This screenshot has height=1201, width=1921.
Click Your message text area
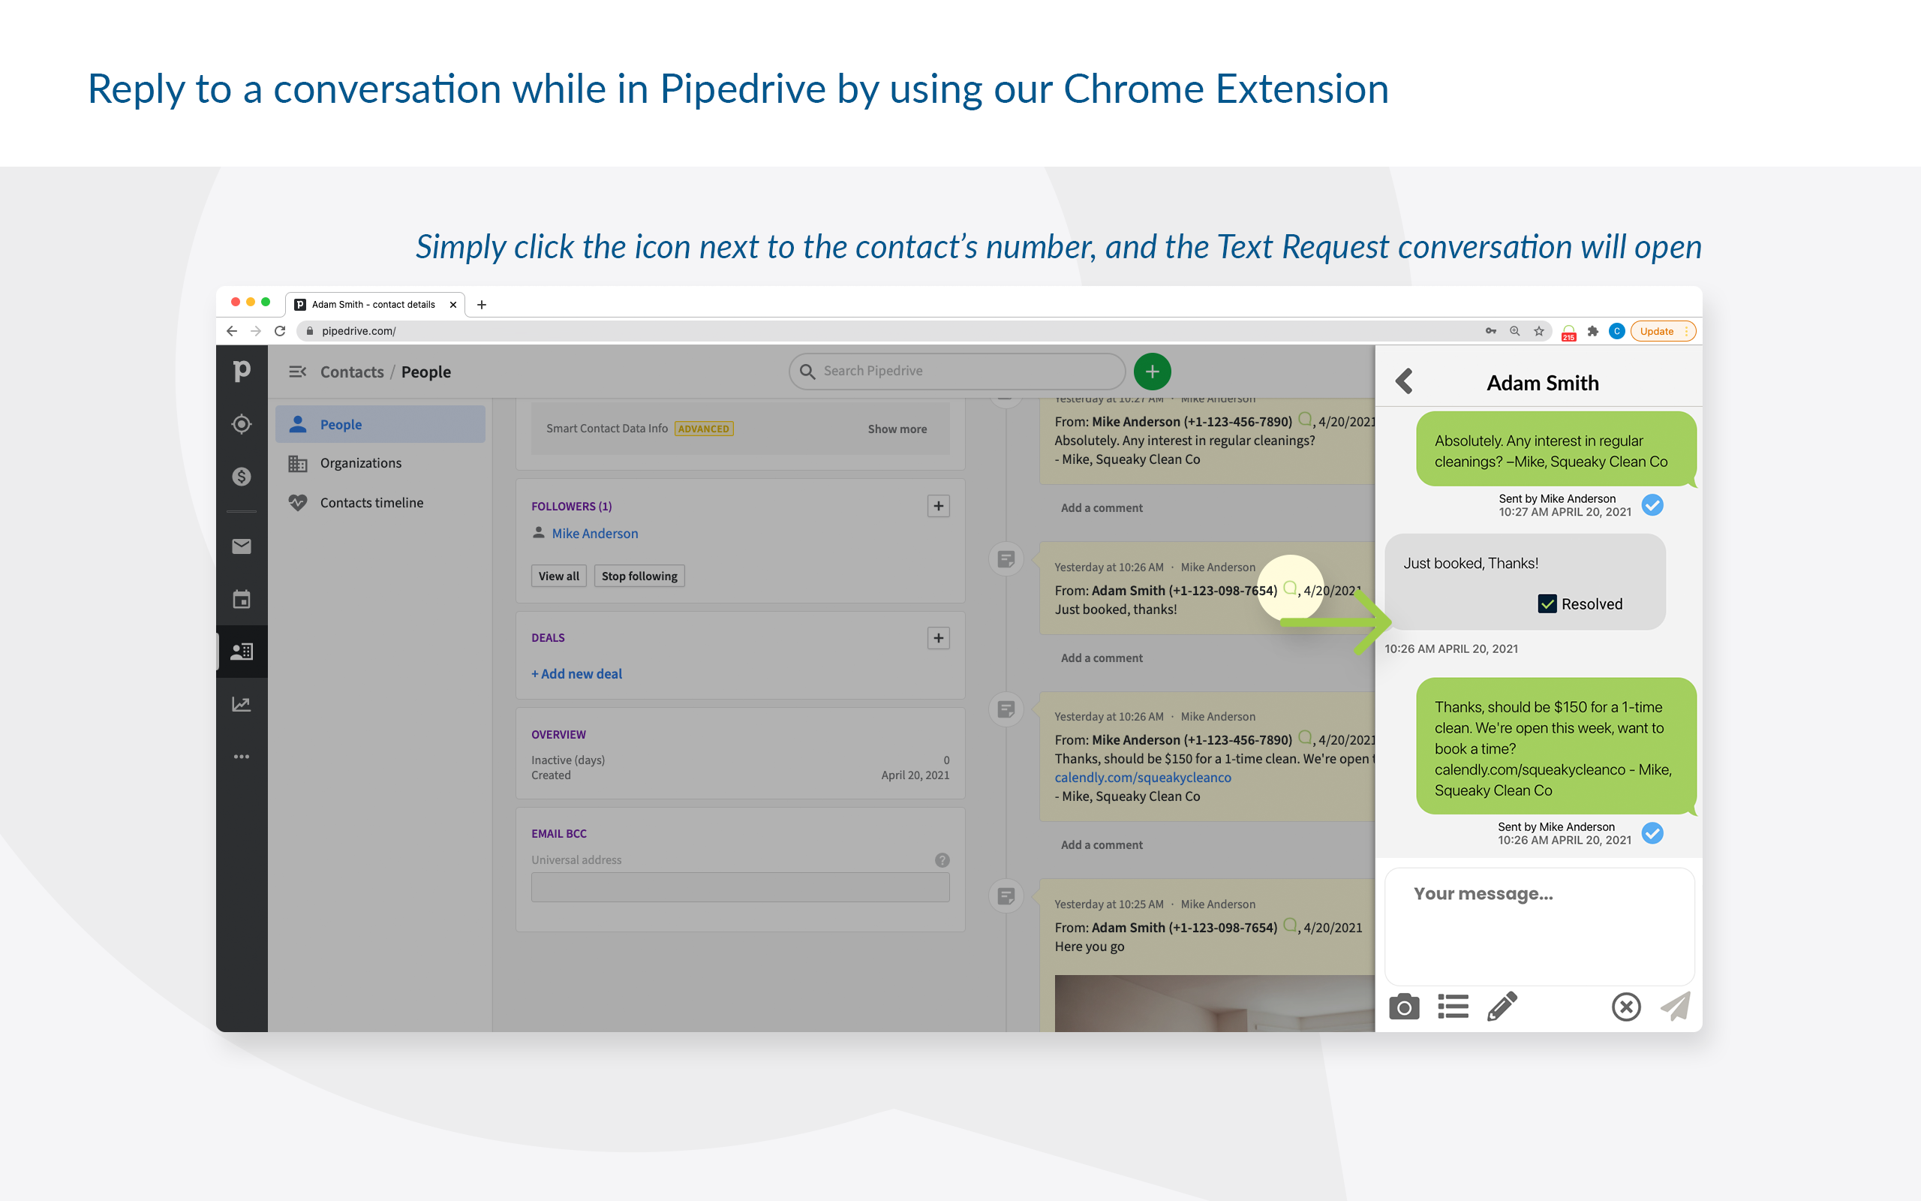coord(1539,926)
